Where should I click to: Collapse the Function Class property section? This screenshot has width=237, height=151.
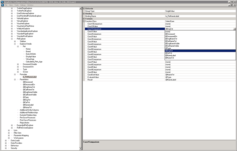[84, 21]
